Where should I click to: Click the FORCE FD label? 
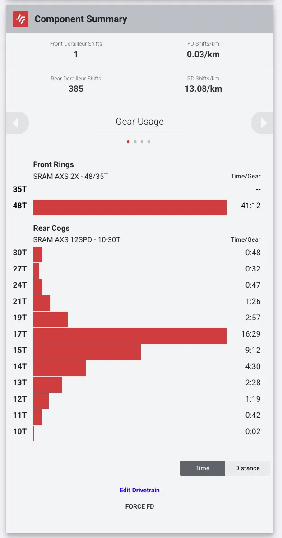point(139,506)
